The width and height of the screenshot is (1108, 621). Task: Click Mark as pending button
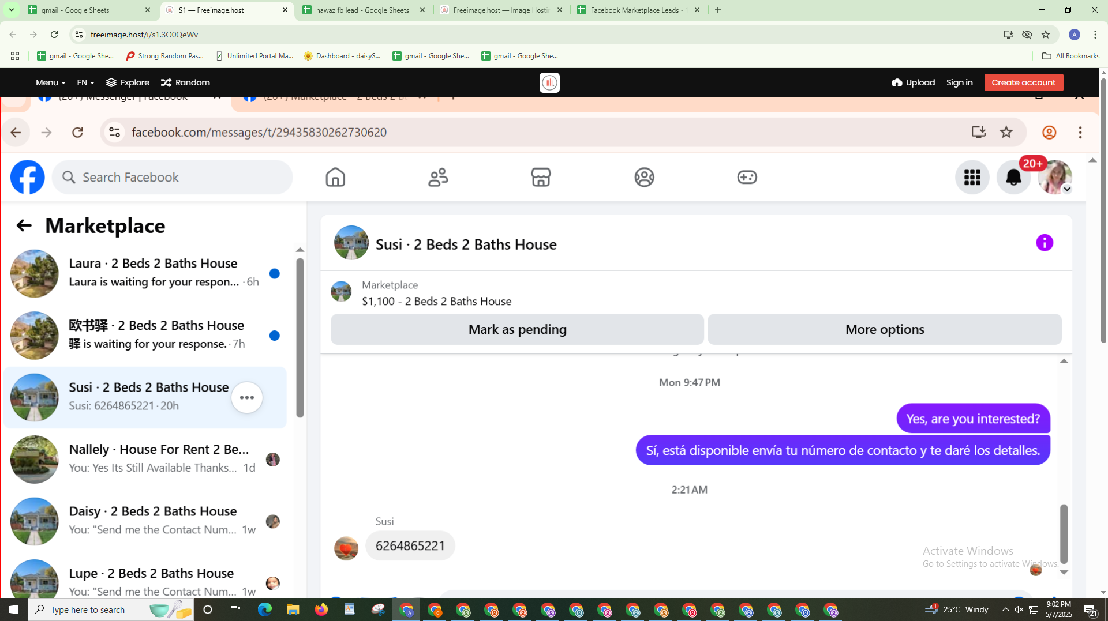coord(517,329)
